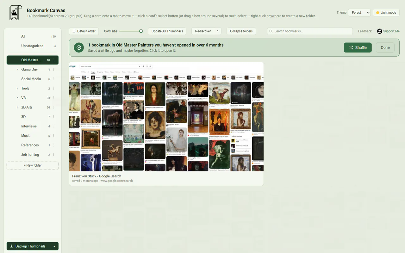
Task: Open the three-dot menu for Old Master folder
Action: coord(53,60)
